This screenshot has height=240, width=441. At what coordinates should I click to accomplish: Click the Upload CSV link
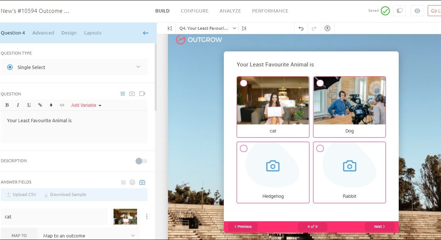tap(21, 194)
